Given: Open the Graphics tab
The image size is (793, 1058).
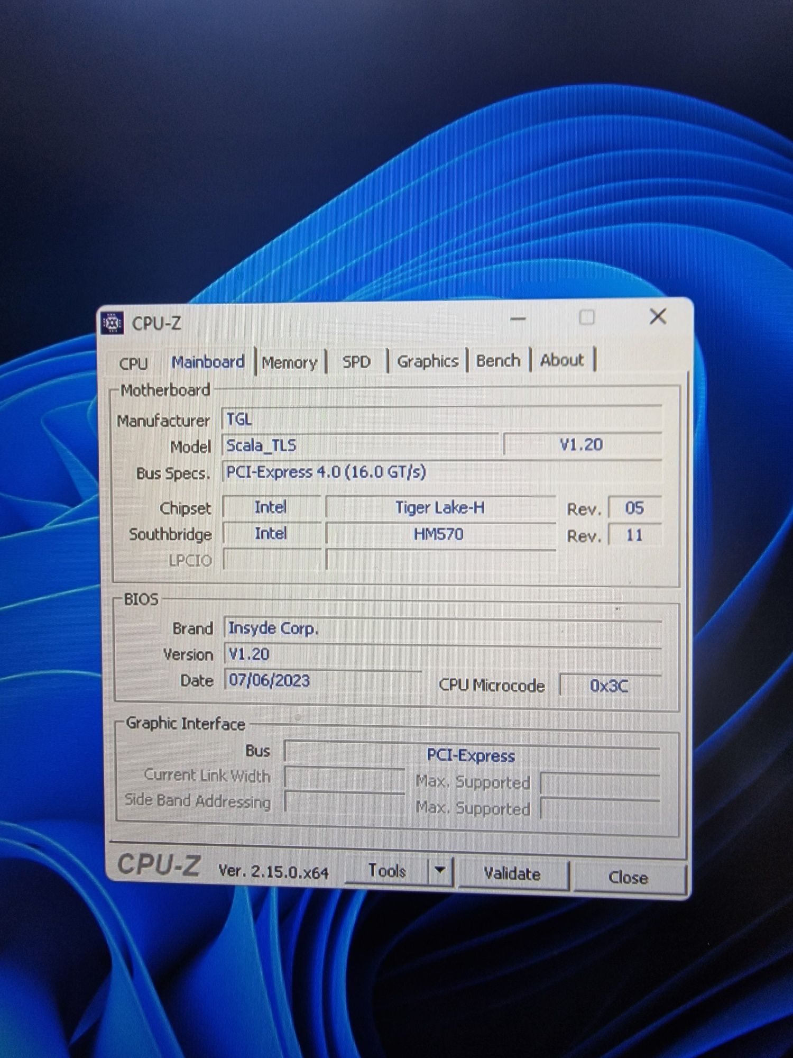Looking at the screenshot, I should point(427,361).
